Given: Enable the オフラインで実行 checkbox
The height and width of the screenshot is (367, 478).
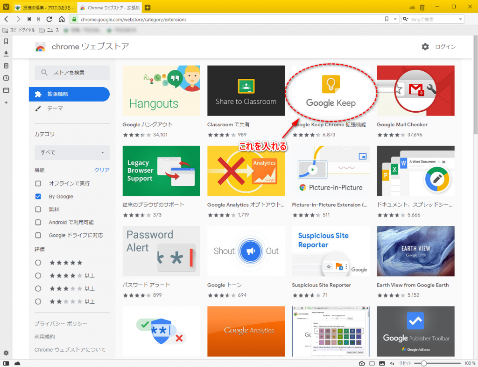Looking at the screenshot, I should tap(38, 183).
